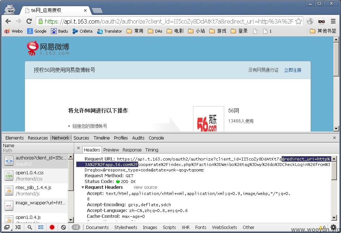
Task: Open the 其他书签 folder
Action: pyautogui.click(x=323, y=31)
